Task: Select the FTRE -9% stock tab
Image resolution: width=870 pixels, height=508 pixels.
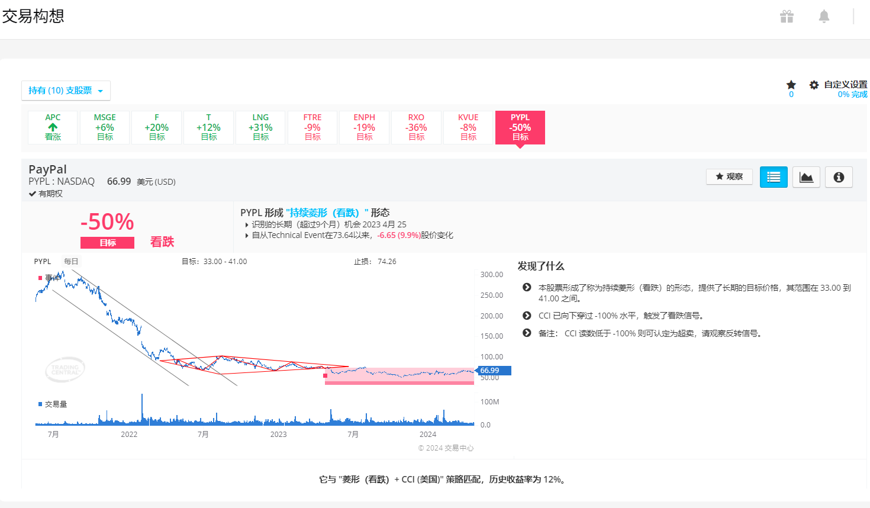Action: pyautogui.click(x=312, y=127)
